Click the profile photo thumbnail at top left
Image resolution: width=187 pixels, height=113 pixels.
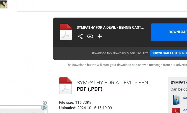(3, 4)
